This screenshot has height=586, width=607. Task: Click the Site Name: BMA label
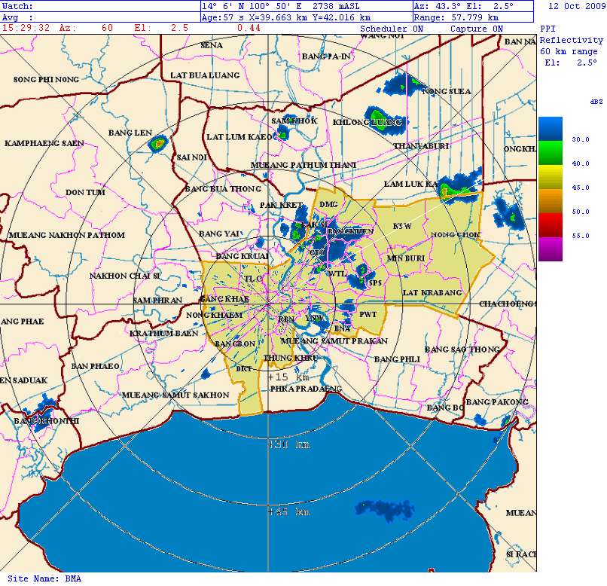(x=44, y=578)
